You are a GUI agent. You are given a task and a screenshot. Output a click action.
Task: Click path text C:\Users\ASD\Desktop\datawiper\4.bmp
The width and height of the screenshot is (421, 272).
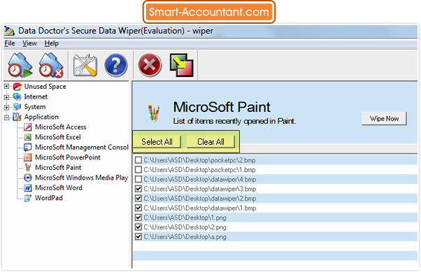[200, 180]
